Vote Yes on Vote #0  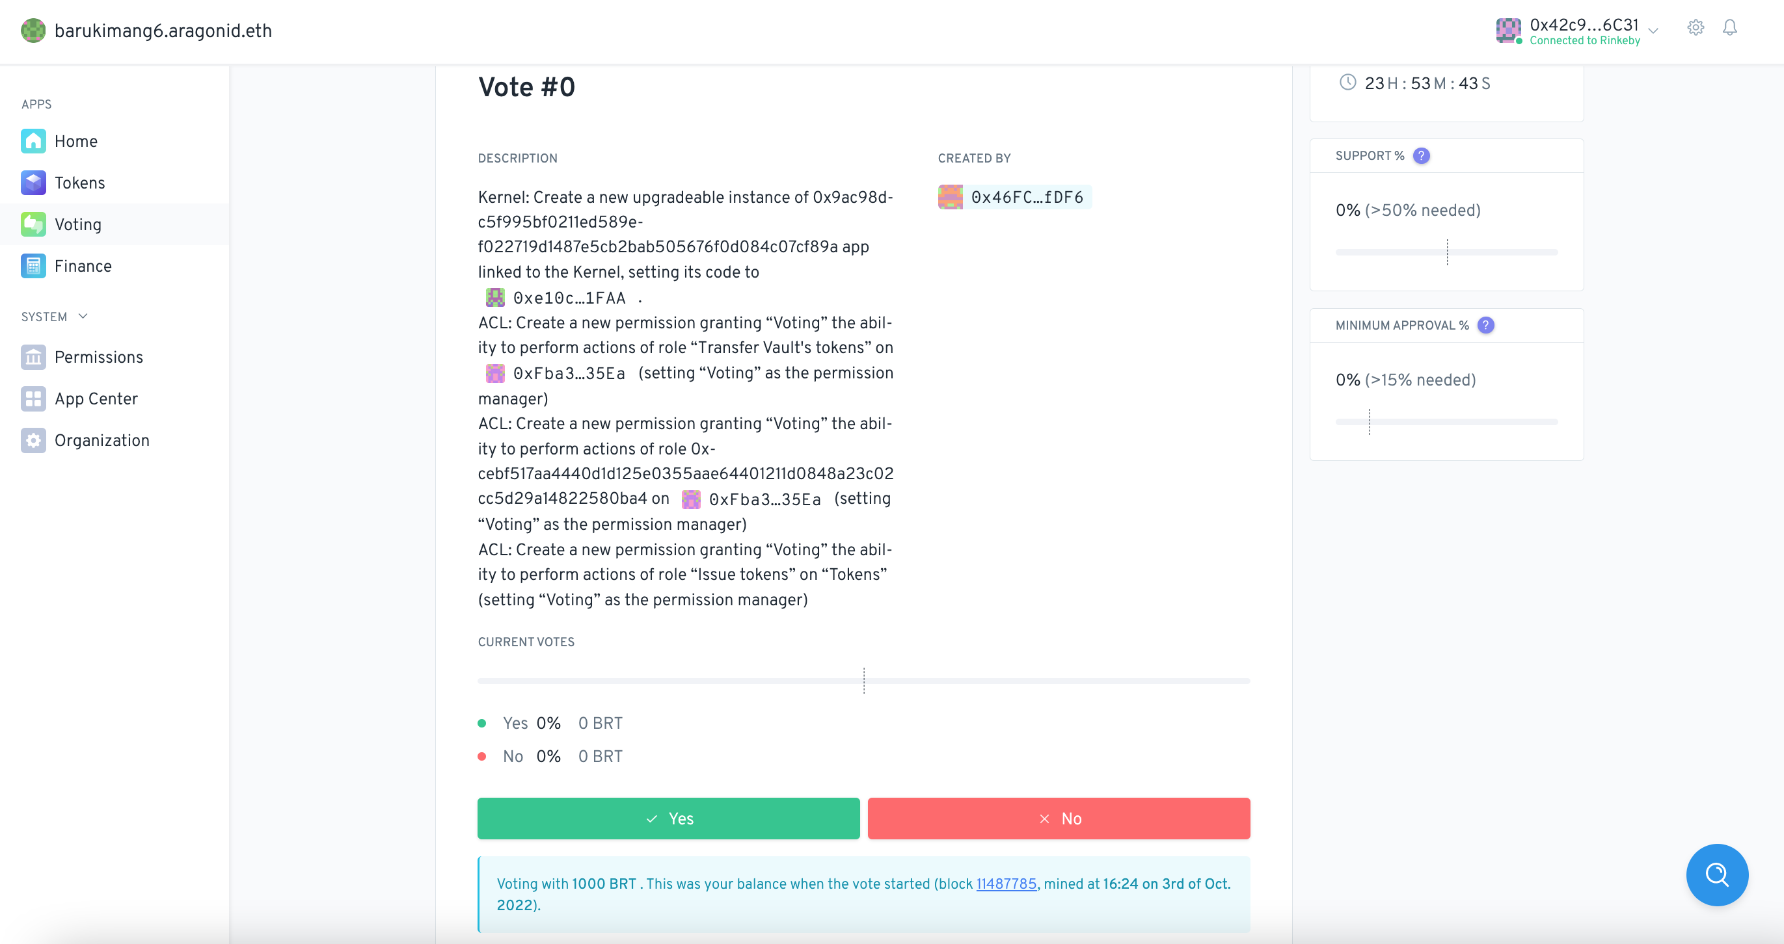pos(668,818)
